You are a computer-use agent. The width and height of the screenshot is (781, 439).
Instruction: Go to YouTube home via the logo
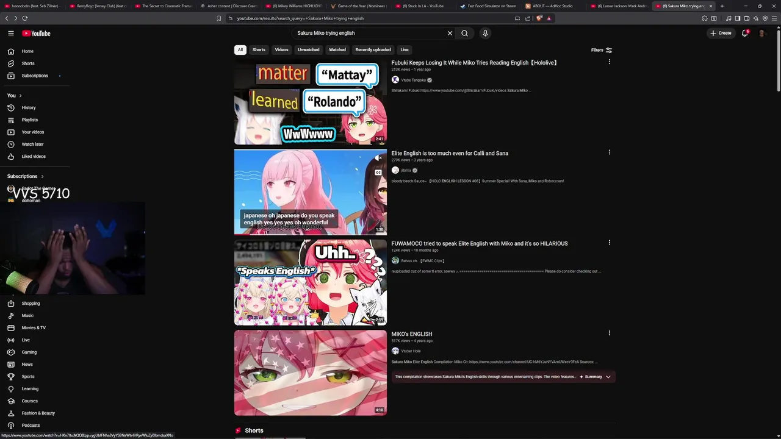[37, 34]
